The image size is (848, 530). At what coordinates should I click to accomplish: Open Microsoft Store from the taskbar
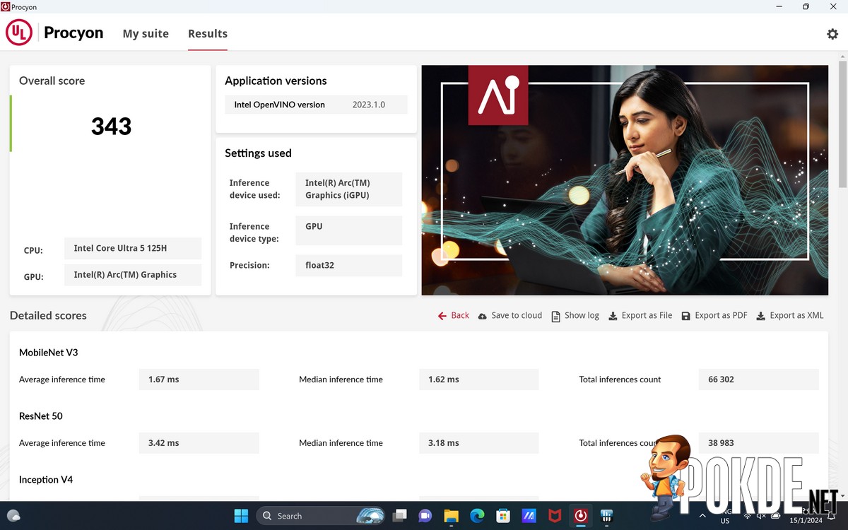502,516
